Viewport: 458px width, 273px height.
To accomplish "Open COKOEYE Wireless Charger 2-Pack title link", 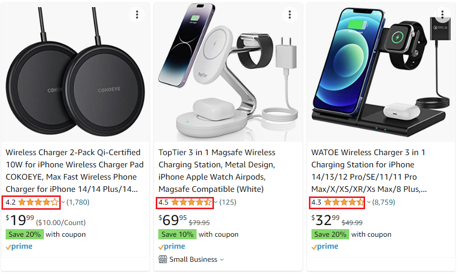I will point(74,170).
